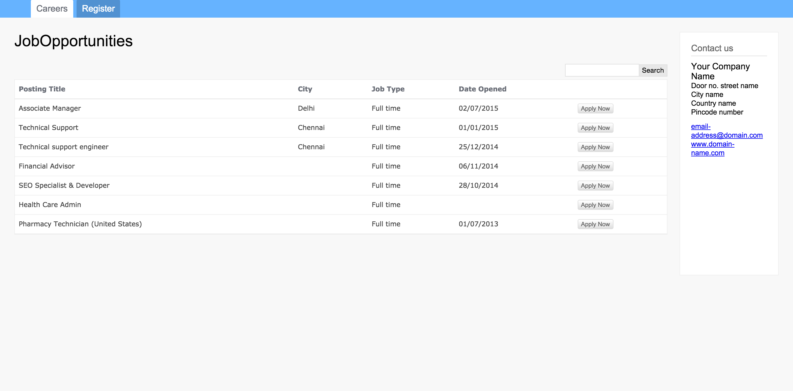Select the SEO Specialist & Developer title
793x391 pixels.
[x=64, y=185]
